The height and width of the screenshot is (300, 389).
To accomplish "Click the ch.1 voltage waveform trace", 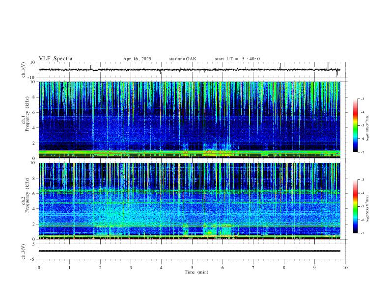I will pyautogui.click(x=190, y=70).
